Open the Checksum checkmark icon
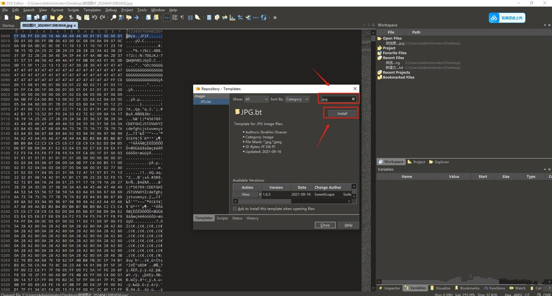The height and width of the screenshot is (296, 552). coord(248,17)
